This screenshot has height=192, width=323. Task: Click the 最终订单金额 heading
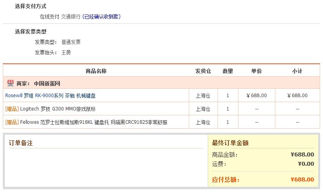tap(230, 143)
